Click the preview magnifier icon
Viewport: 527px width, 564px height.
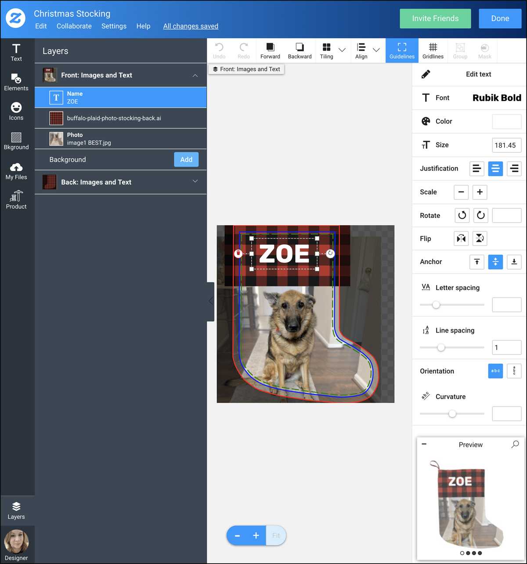[515, 445]
